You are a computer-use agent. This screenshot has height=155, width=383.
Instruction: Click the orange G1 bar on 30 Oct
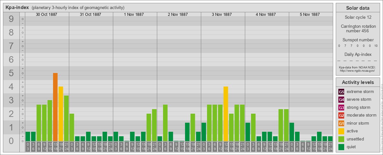55,107
